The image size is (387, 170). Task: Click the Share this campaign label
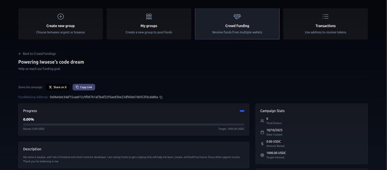point(31,87)
